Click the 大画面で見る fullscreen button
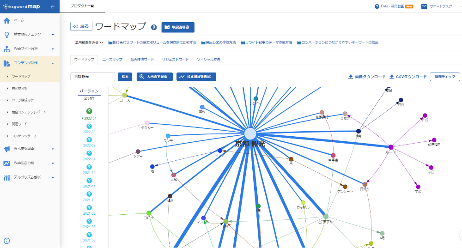 [x=155, y=77]
